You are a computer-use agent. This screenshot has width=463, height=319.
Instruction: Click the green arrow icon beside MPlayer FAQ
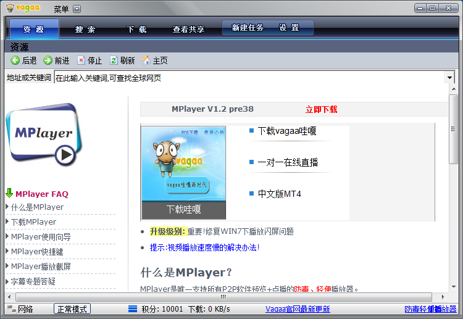click(9, 193)
